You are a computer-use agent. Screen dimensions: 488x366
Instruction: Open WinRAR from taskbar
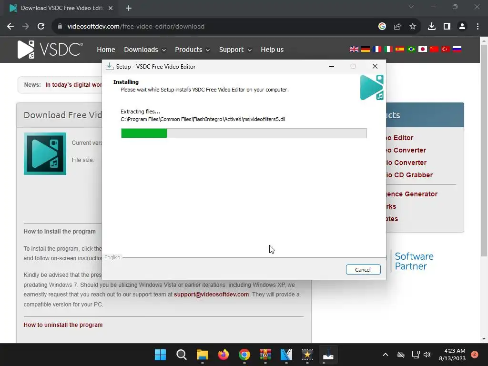(x=265, y=355)
